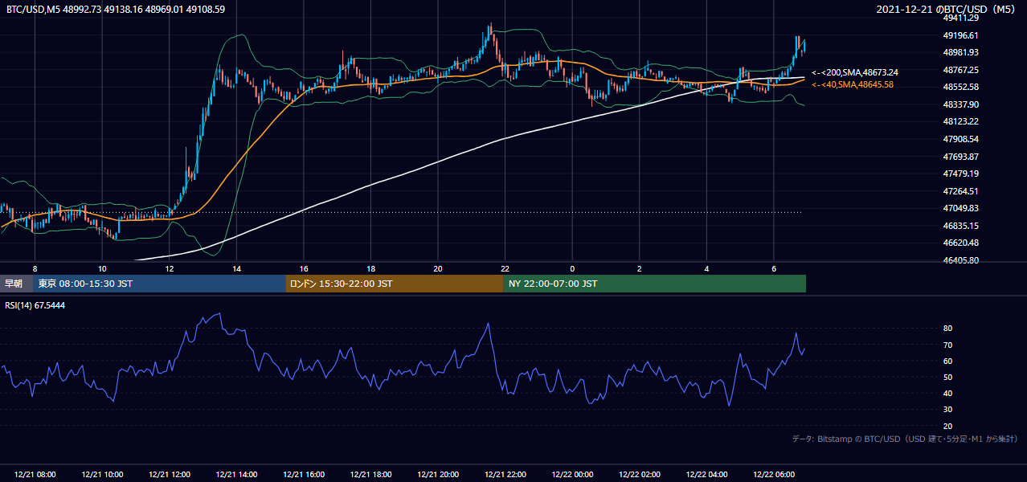Click the 12/21 20:00 time label
This screenshot has height=482, width=1027.
[x=438, y=475]
